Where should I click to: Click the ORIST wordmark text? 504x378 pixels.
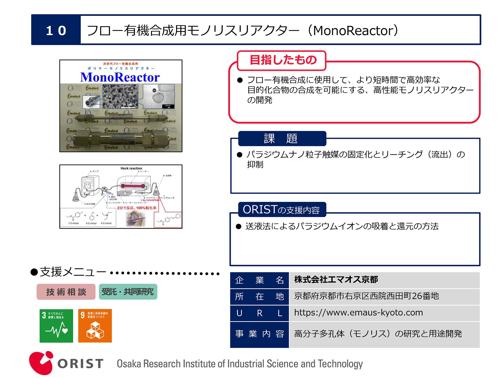[80, 364]
